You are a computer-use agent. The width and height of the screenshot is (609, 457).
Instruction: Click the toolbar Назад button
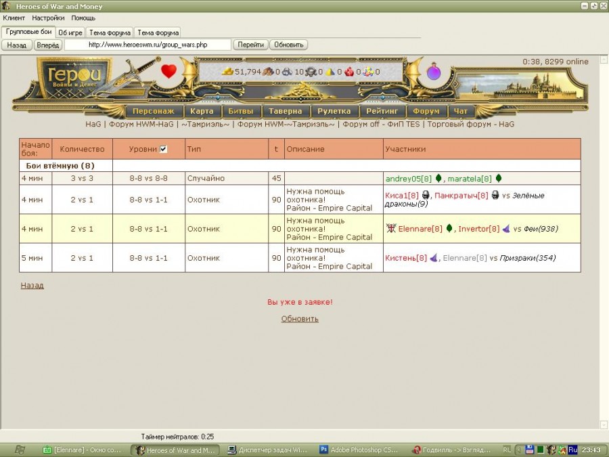[x=17, y=45]
